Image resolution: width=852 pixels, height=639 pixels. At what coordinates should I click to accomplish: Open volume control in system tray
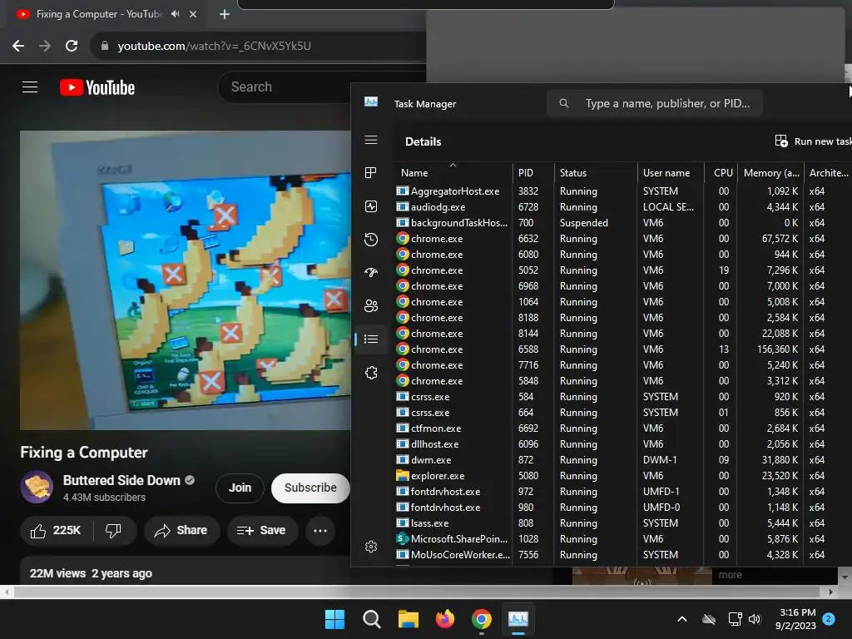pyautogui.click(x=755, y=619)
